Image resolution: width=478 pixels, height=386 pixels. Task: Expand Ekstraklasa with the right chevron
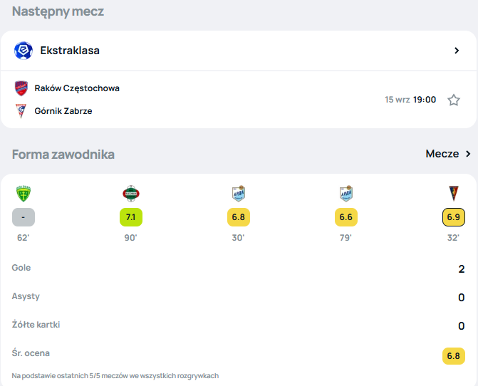coord(457,51)
